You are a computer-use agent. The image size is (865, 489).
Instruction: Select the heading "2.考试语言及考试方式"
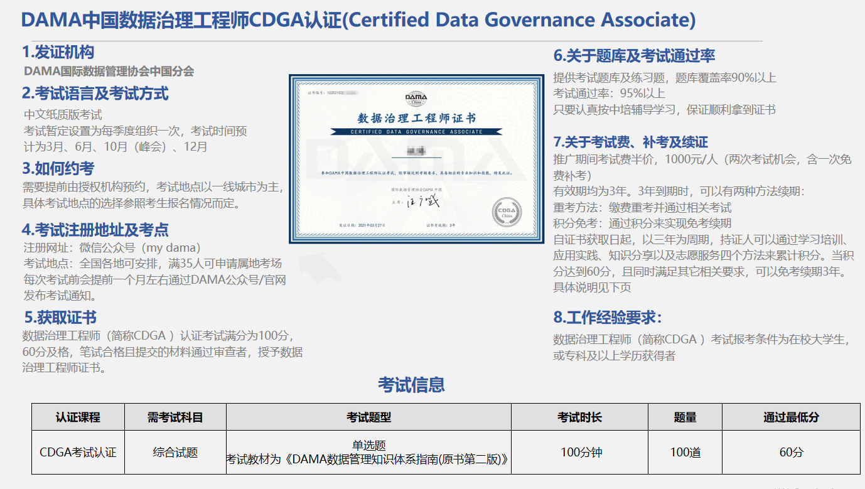pyautogui.click(x=95, y=94)
